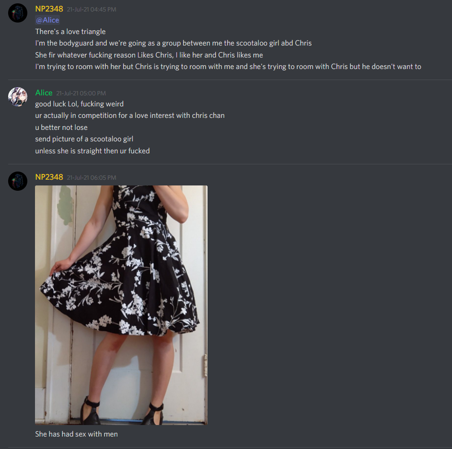The image size is (452, 449).
Task: Click the message starting "I'm the bodyguard"
Action: [173, 43]
